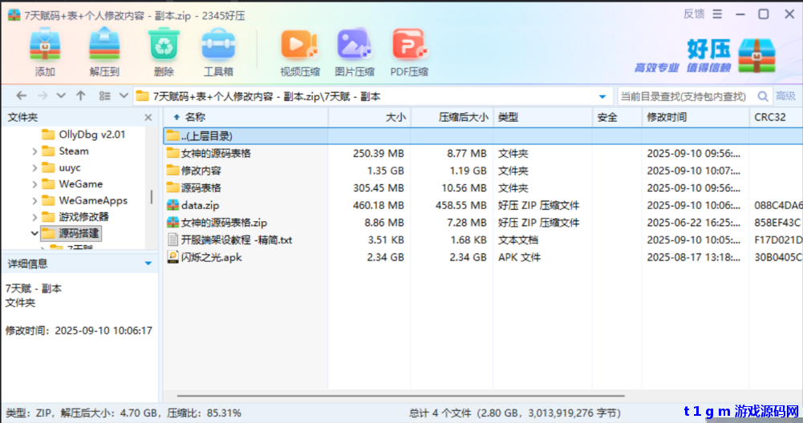Click the 反馈 feedback link
Image resolution: width=803 pixels, height=423 pixels.
tap(694, 14)
